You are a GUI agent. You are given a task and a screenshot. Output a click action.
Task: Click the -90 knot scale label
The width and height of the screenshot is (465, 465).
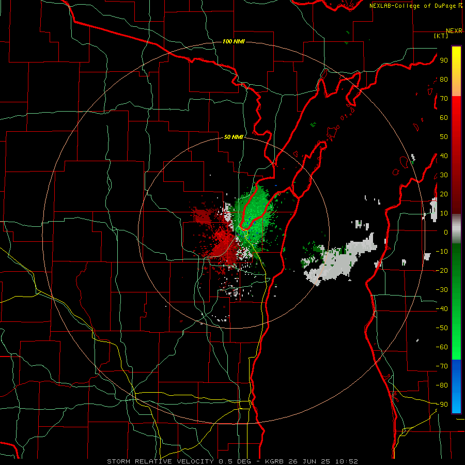[442, 405]
